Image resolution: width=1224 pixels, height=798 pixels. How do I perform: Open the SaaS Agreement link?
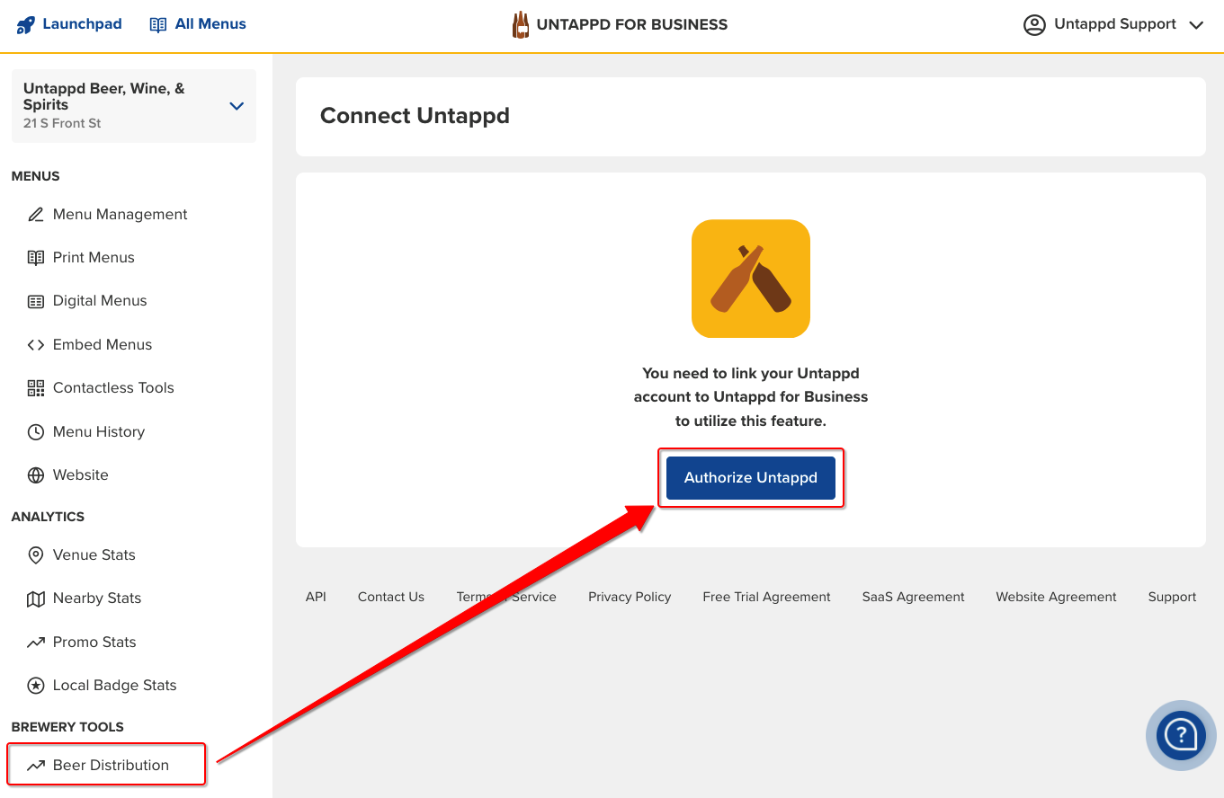pos(913,597)
